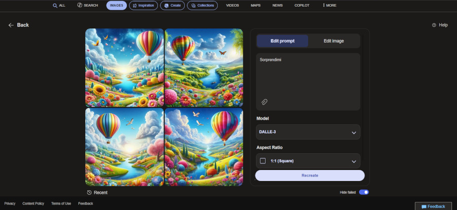Open the top-left balloon landscape image
Image resolution: width=457 pixels, height=210 pixels.
click(x=124, y=67)
